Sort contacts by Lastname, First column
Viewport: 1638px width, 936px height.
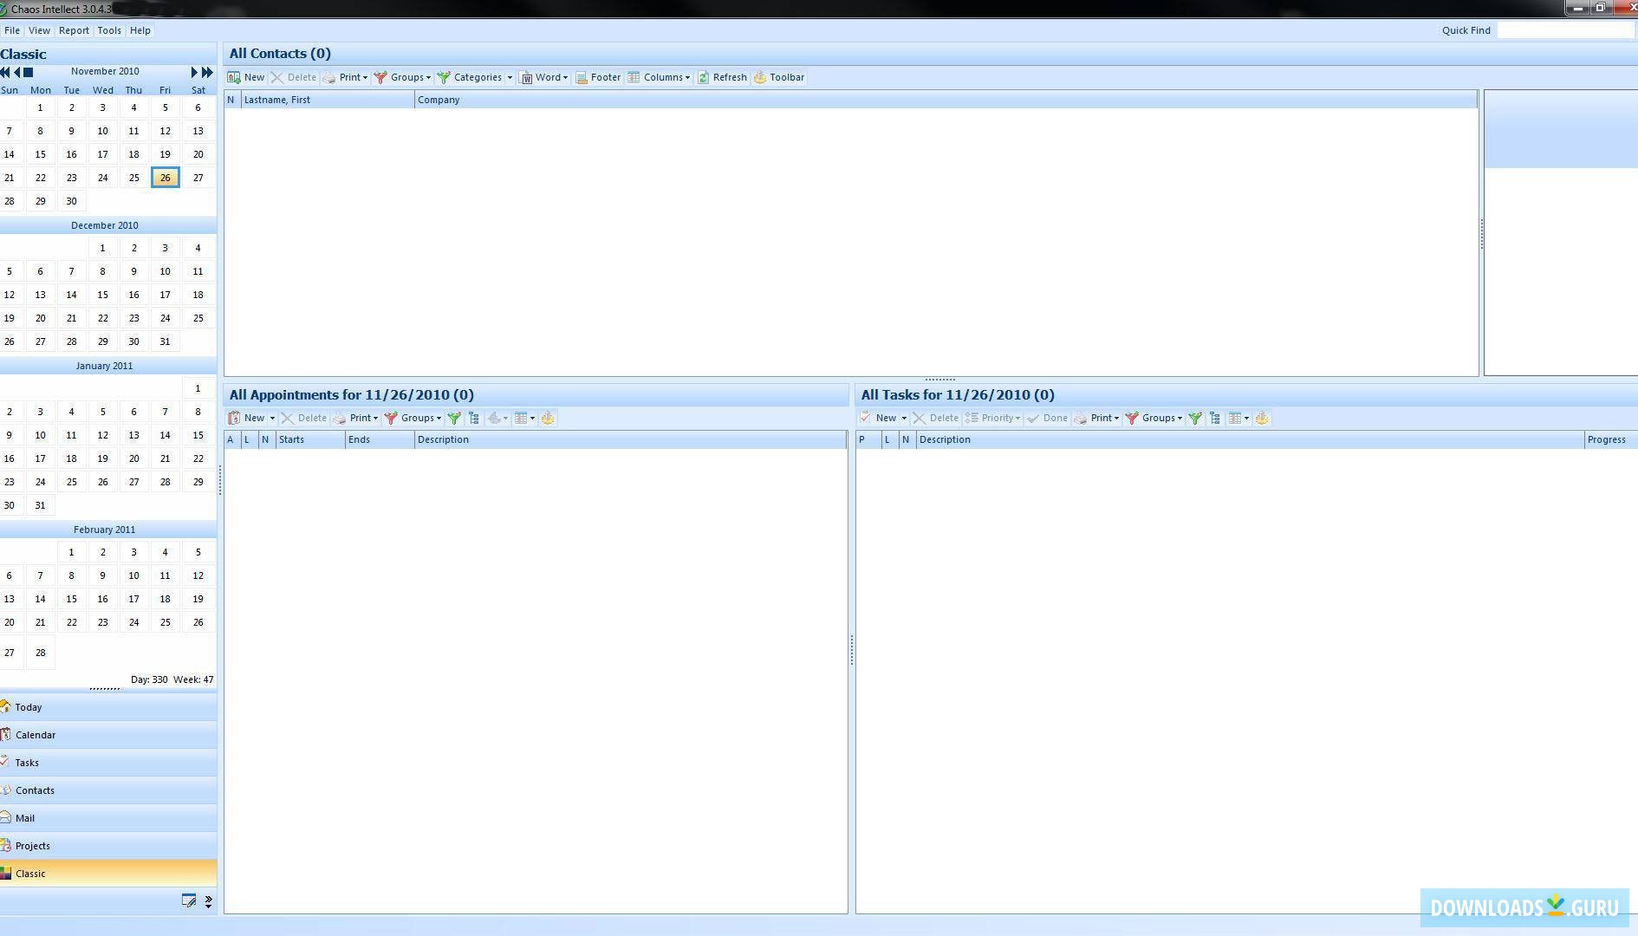pos(328,100)
